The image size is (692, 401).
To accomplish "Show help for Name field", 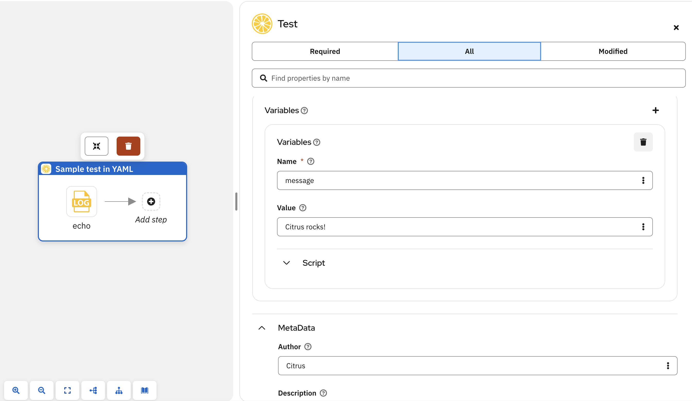I will click(310, 161).
